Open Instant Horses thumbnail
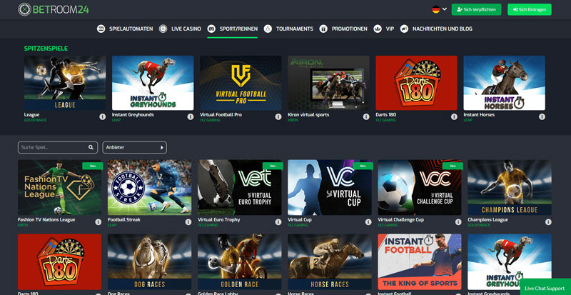571x295 pixels. pos(505,83)
